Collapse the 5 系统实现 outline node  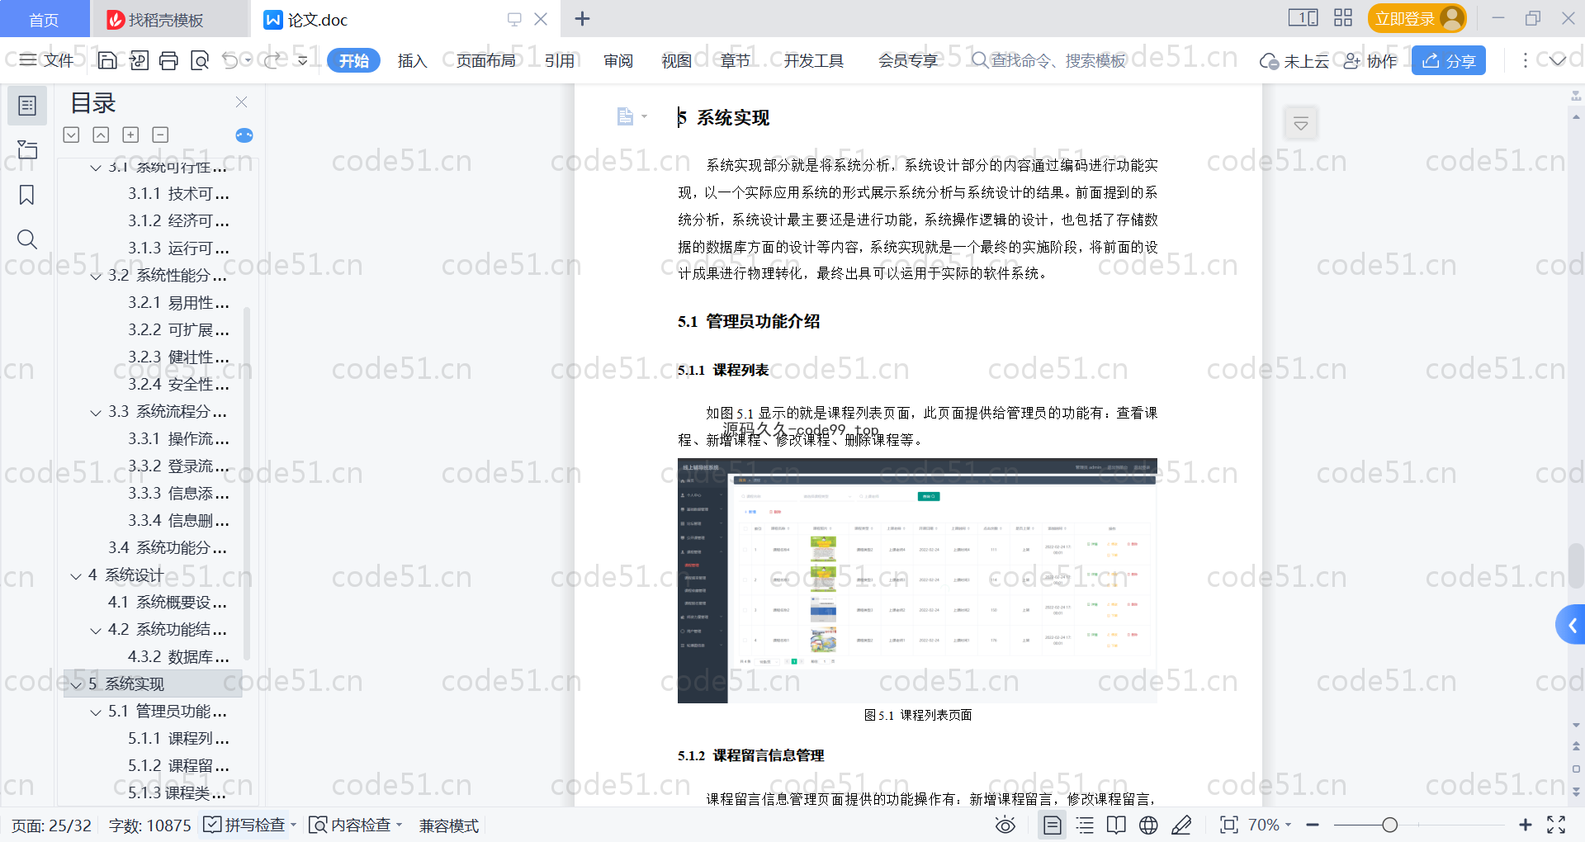76,684
